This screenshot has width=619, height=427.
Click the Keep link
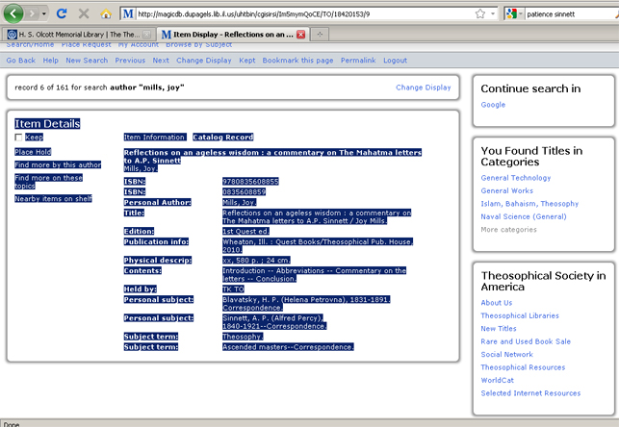click(x=34, y=138)
